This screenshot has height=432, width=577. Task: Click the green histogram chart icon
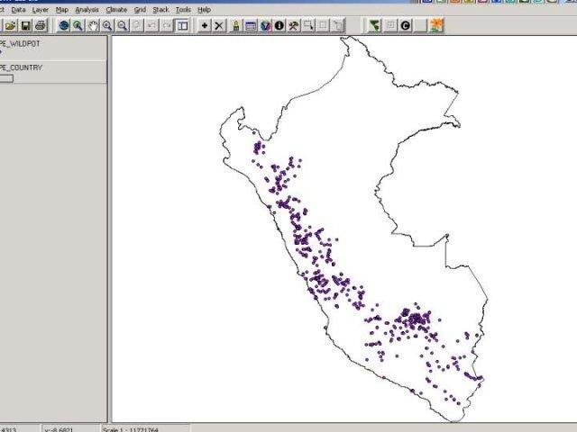[x=375, y=26]
